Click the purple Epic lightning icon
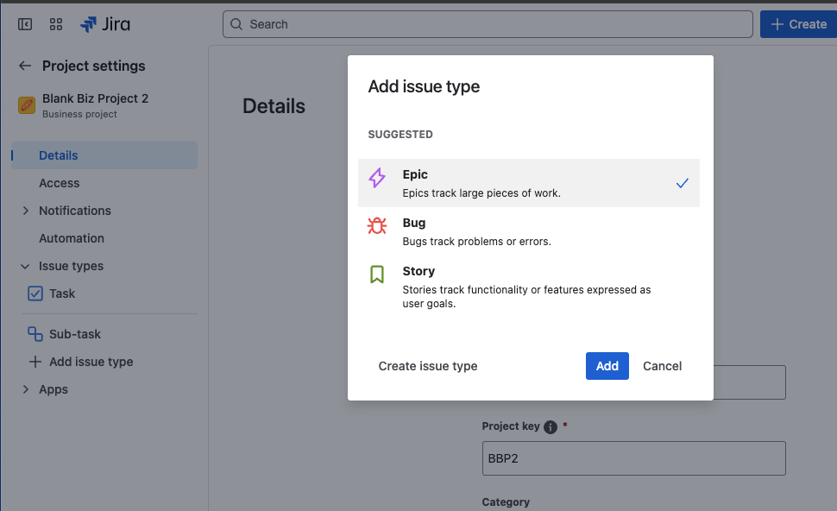 tap(377, 178)
